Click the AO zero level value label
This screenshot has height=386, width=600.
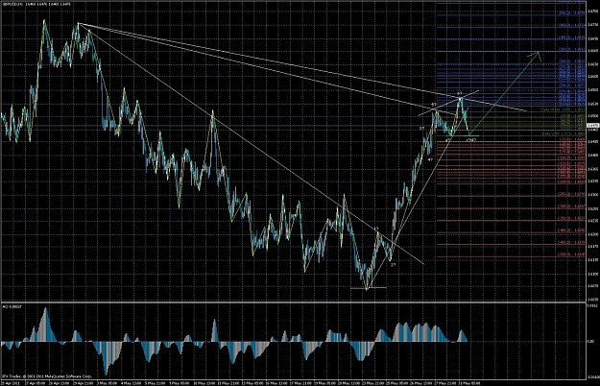(x=591, y=341)
